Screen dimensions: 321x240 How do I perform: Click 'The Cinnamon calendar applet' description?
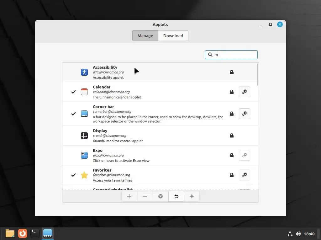117,97
